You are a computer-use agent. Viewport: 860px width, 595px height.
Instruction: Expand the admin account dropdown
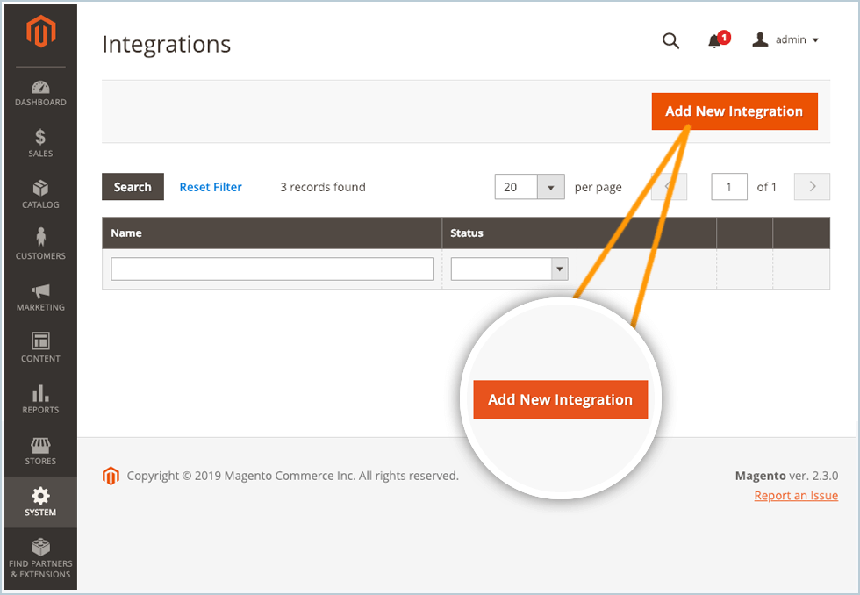786,40
